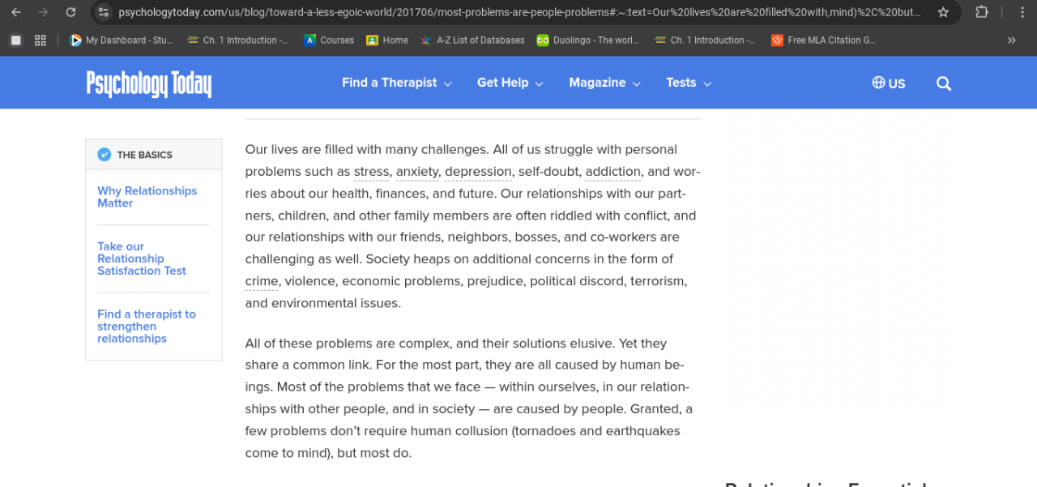
Task: Open the Psychology Today search magnifier
Action: (943, 83)
